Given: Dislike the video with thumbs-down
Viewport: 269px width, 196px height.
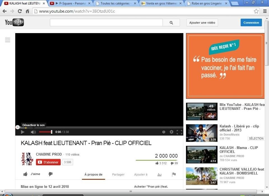Looking at the screenshot, I should coord(50,174).
